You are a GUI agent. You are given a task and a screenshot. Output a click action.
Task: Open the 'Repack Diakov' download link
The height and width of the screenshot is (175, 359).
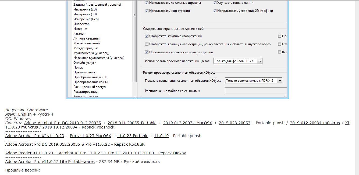coord(95,153)
